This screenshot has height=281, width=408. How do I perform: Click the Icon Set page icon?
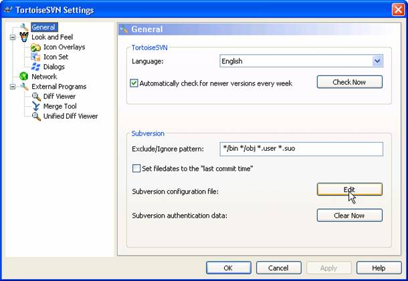click(35, 57)
